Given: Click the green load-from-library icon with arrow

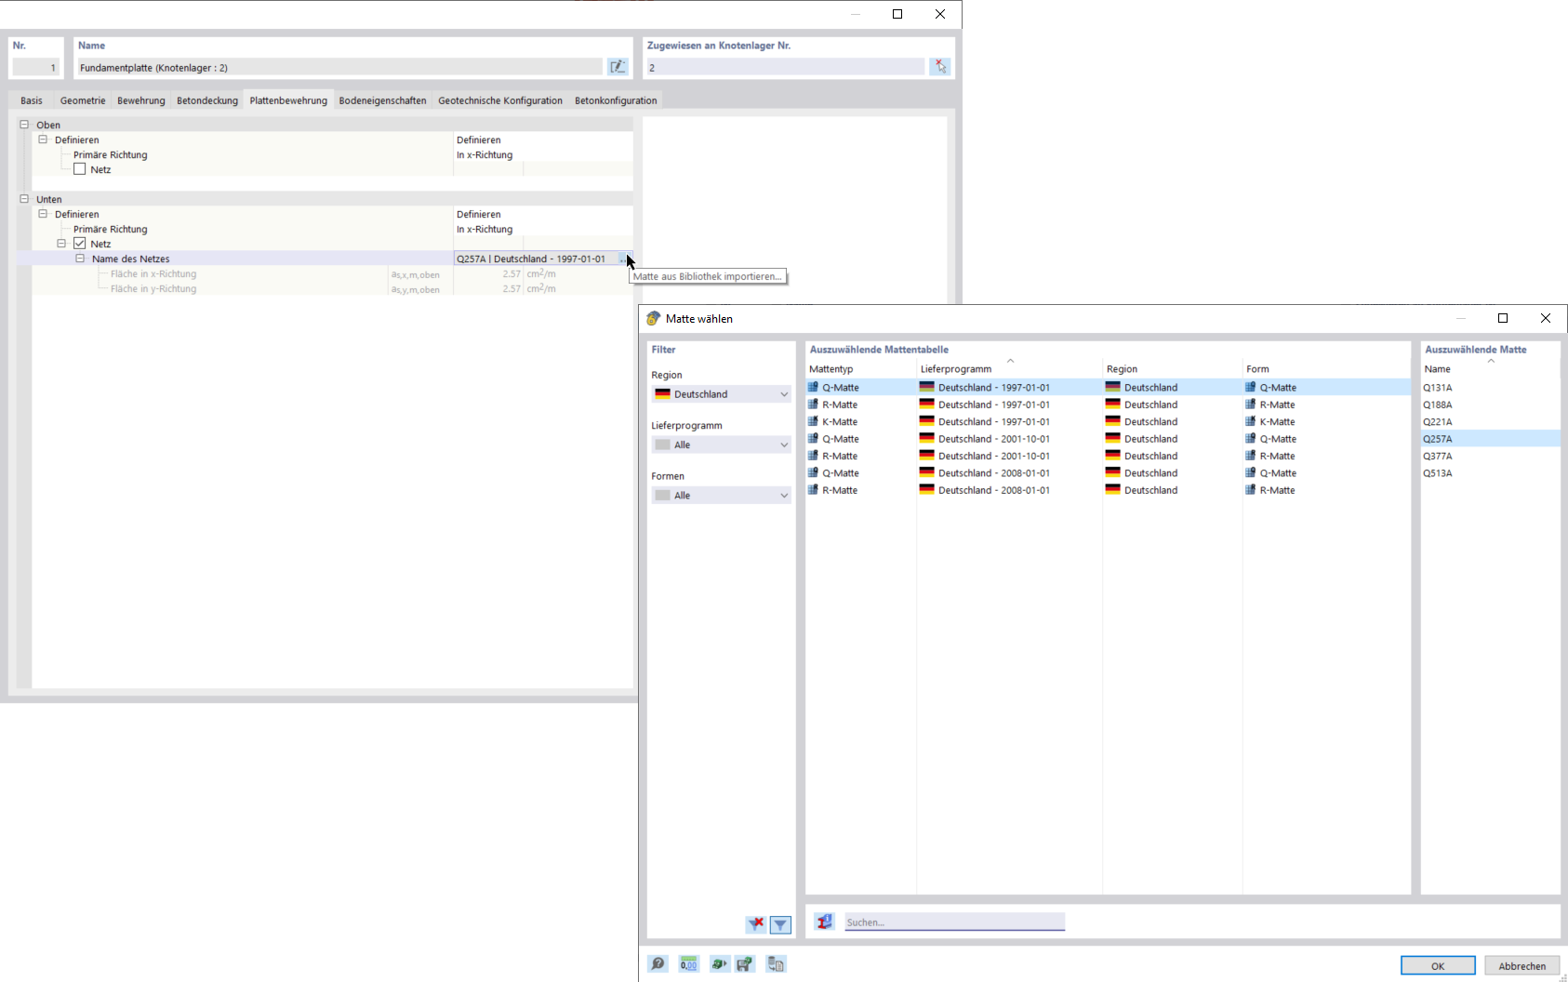Looking at the screenshot, I should coord(719,964).
